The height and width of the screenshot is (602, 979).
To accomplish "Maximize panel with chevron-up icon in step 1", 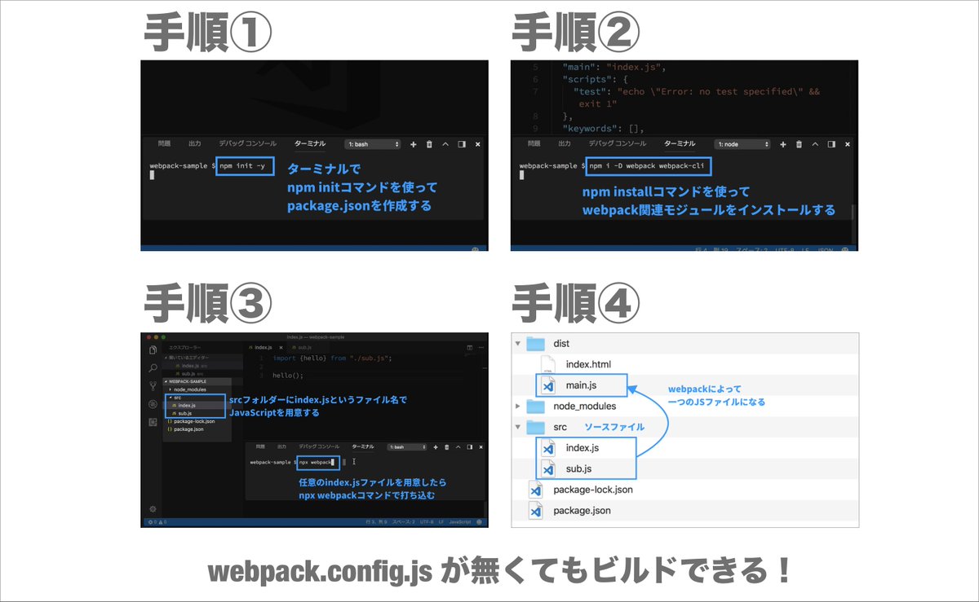I will (x=445, y=144).
